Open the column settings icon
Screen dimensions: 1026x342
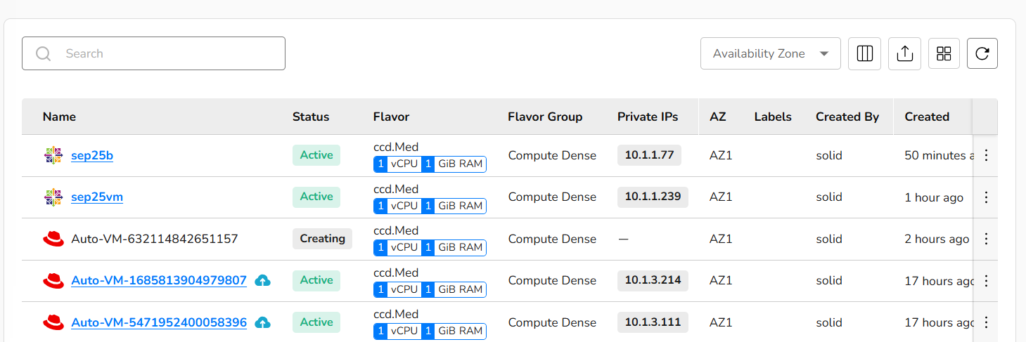864,53
